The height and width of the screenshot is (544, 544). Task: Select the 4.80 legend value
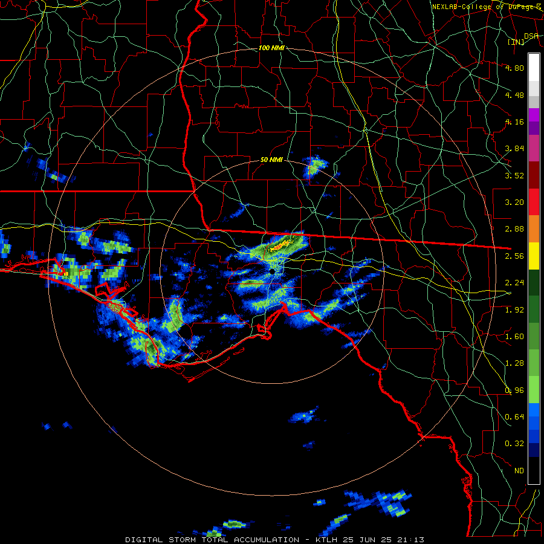pyautogui.click(x=514, y=68)
